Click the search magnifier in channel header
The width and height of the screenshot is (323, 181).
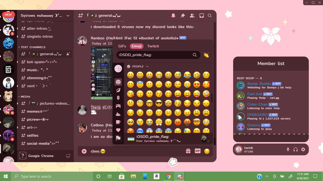point(210,16)
